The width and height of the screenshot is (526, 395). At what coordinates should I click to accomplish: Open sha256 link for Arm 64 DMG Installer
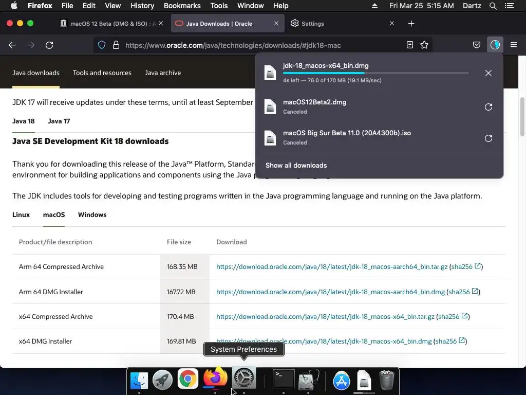pos(463,292)
